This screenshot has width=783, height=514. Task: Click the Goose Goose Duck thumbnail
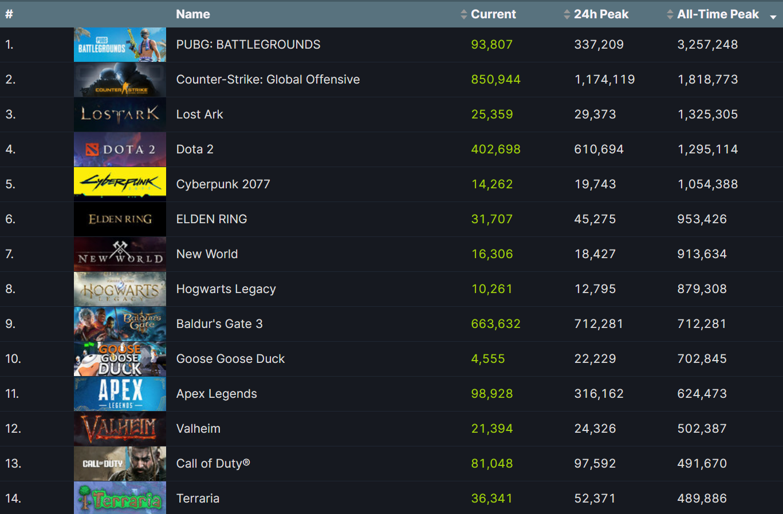coord(120,359)
